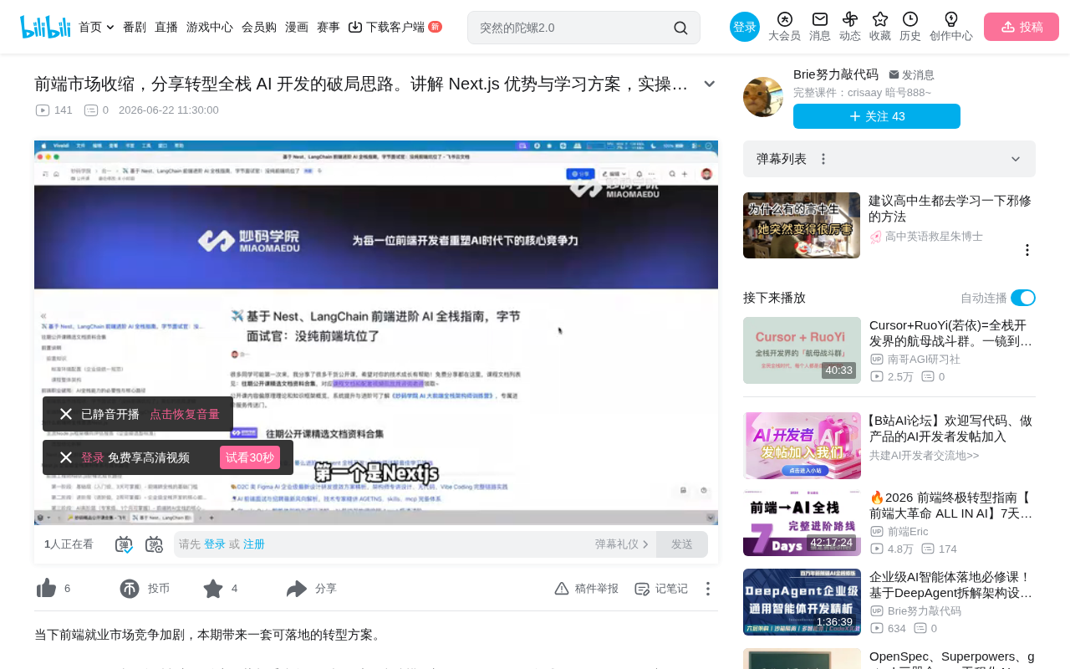This screenshot has width=1070, height=669.
Task: Open 赛事 in top navigation
Action: click(x=329, y=27)
